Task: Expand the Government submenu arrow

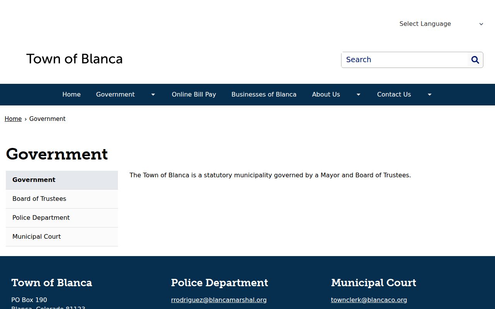Action: (x=153, y=95)
